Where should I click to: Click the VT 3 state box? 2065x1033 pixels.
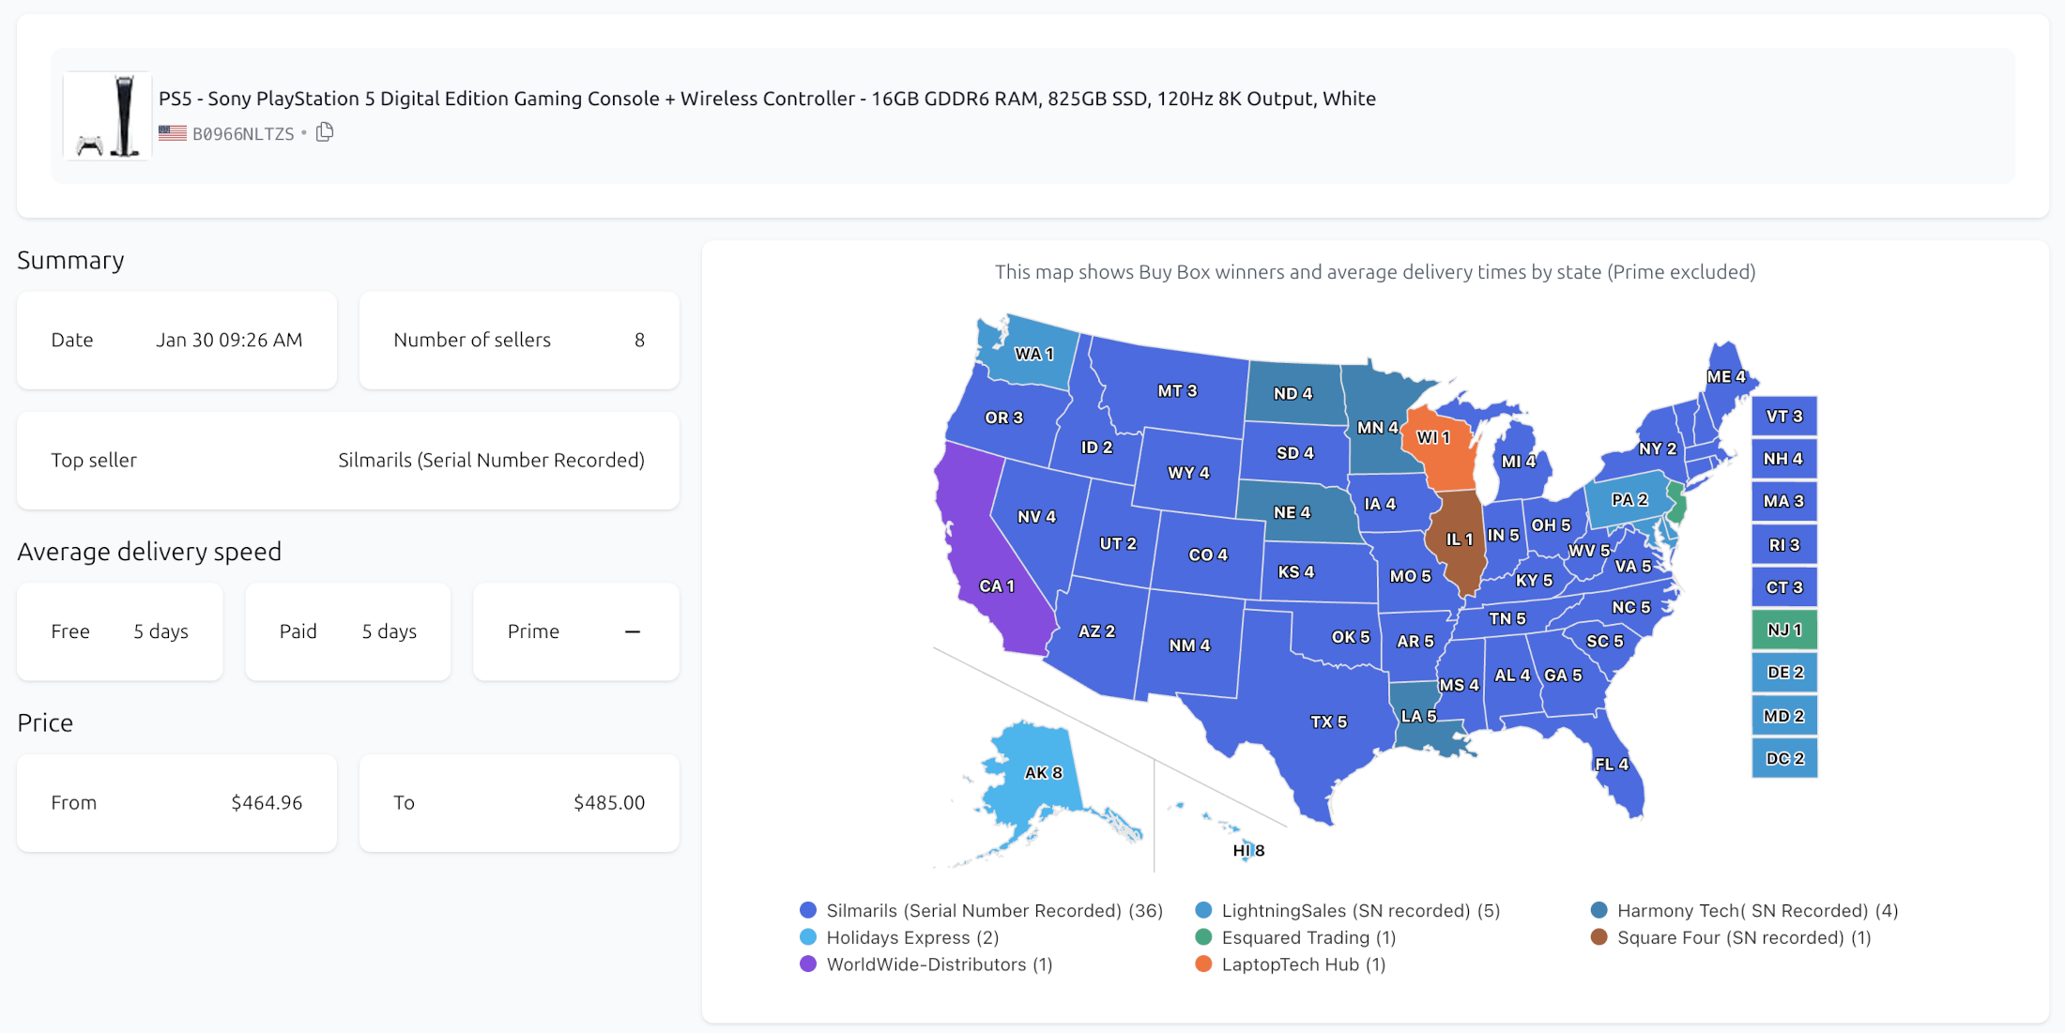1784,417
